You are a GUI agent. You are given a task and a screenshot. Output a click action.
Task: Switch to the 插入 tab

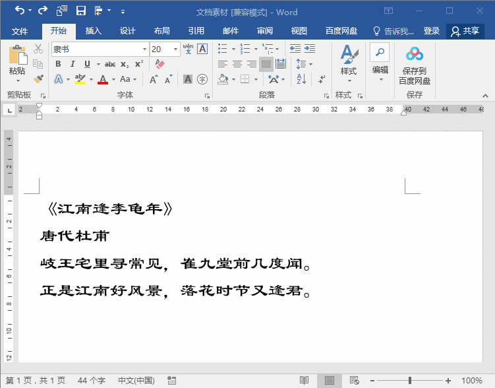[93, 30]
